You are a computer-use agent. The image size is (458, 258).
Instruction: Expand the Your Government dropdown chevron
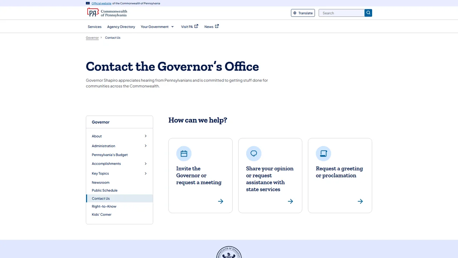[172, 27]
